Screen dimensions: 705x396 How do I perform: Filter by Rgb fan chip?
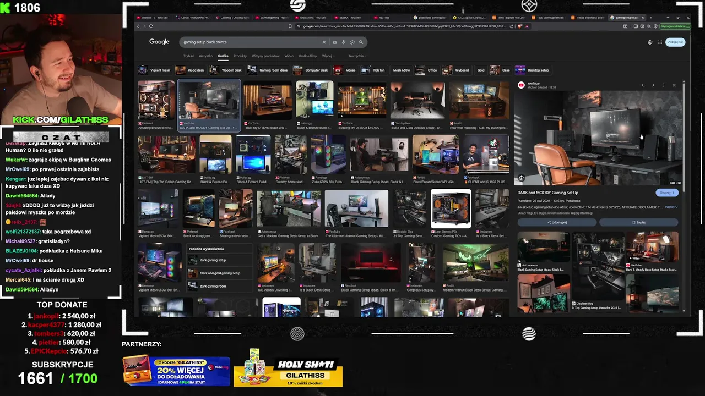[x=373, y=70]
